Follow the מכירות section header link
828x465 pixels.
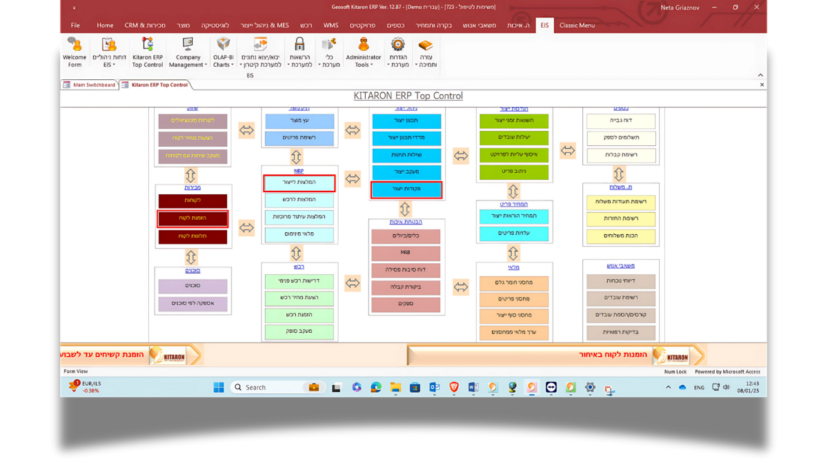pos(193,187)
